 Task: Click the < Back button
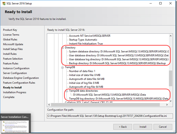[x=123, y=127]
